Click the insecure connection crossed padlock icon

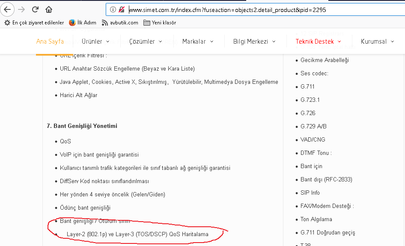(x=122, y=9)
